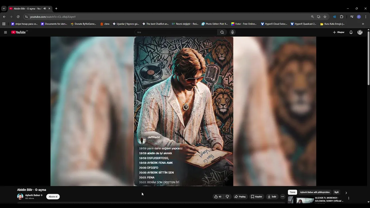Open Uyarılar | Yayınını gü... bookmark

(x=126, y=24)
